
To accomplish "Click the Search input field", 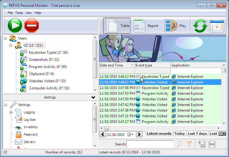I will pos(150,144).
